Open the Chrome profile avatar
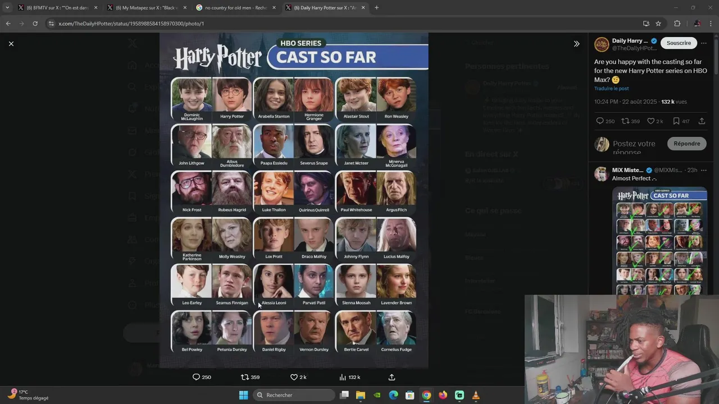Image resolution: width=719 pixels, height=404 pixels. (697, 24)
